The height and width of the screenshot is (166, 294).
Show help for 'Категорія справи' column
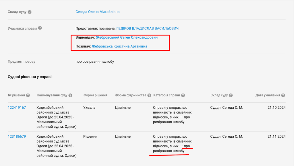point(183,95)
